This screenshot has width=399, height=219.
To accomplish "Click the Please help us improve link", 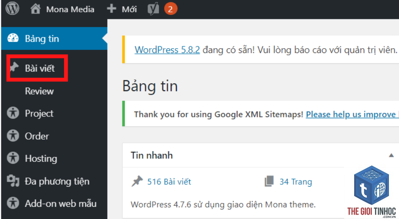I will (x=352, y=114).
